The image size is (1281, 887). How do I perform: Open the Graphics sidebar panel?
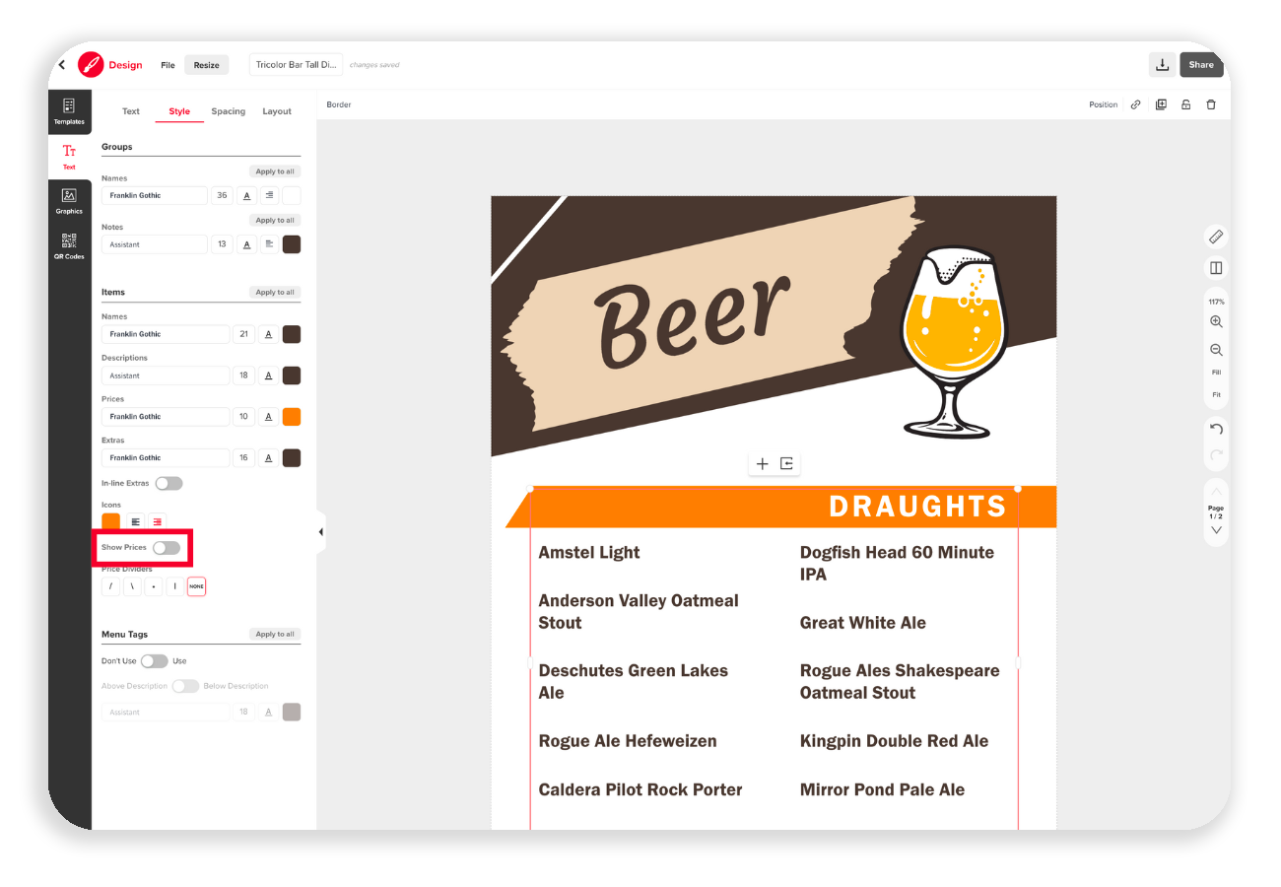[x=69, y=201]
